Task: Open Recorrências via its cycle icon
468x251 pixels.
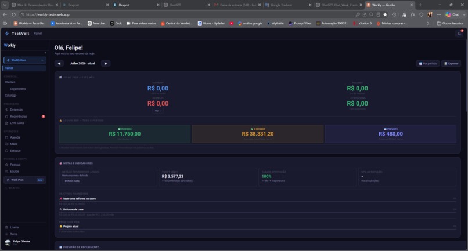Action: coord(6,117)
